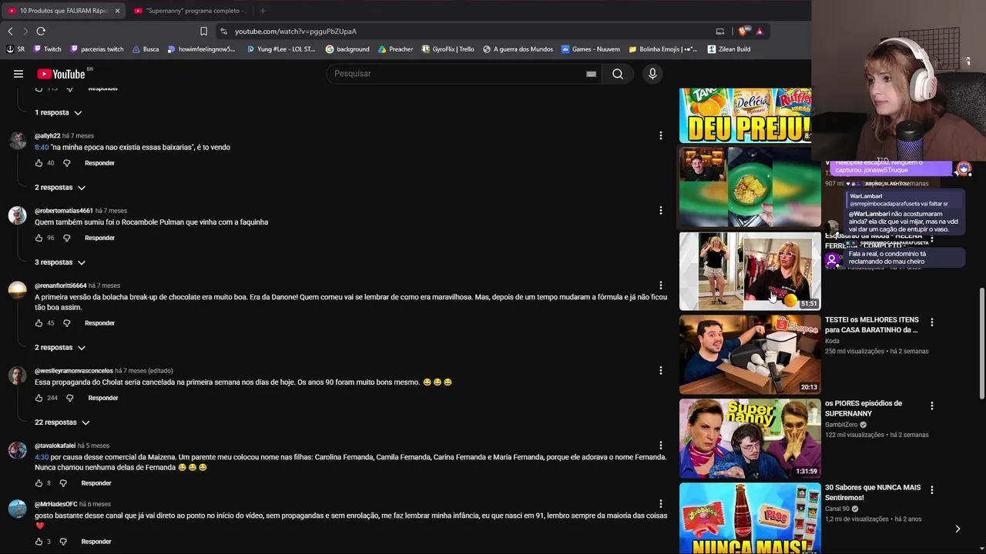The height and width of the screenshot is (554, 986).
Task: Dislike the comment by @weslleyramonvasconcelos
Action: click(70, 398)
